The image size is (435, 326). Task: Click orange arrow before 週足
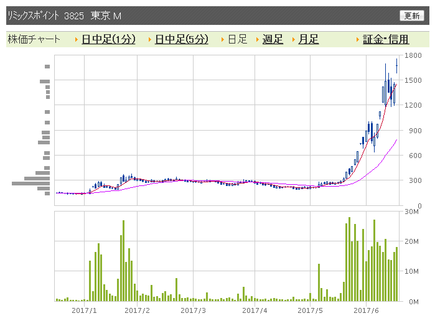(x=258, y=39)
